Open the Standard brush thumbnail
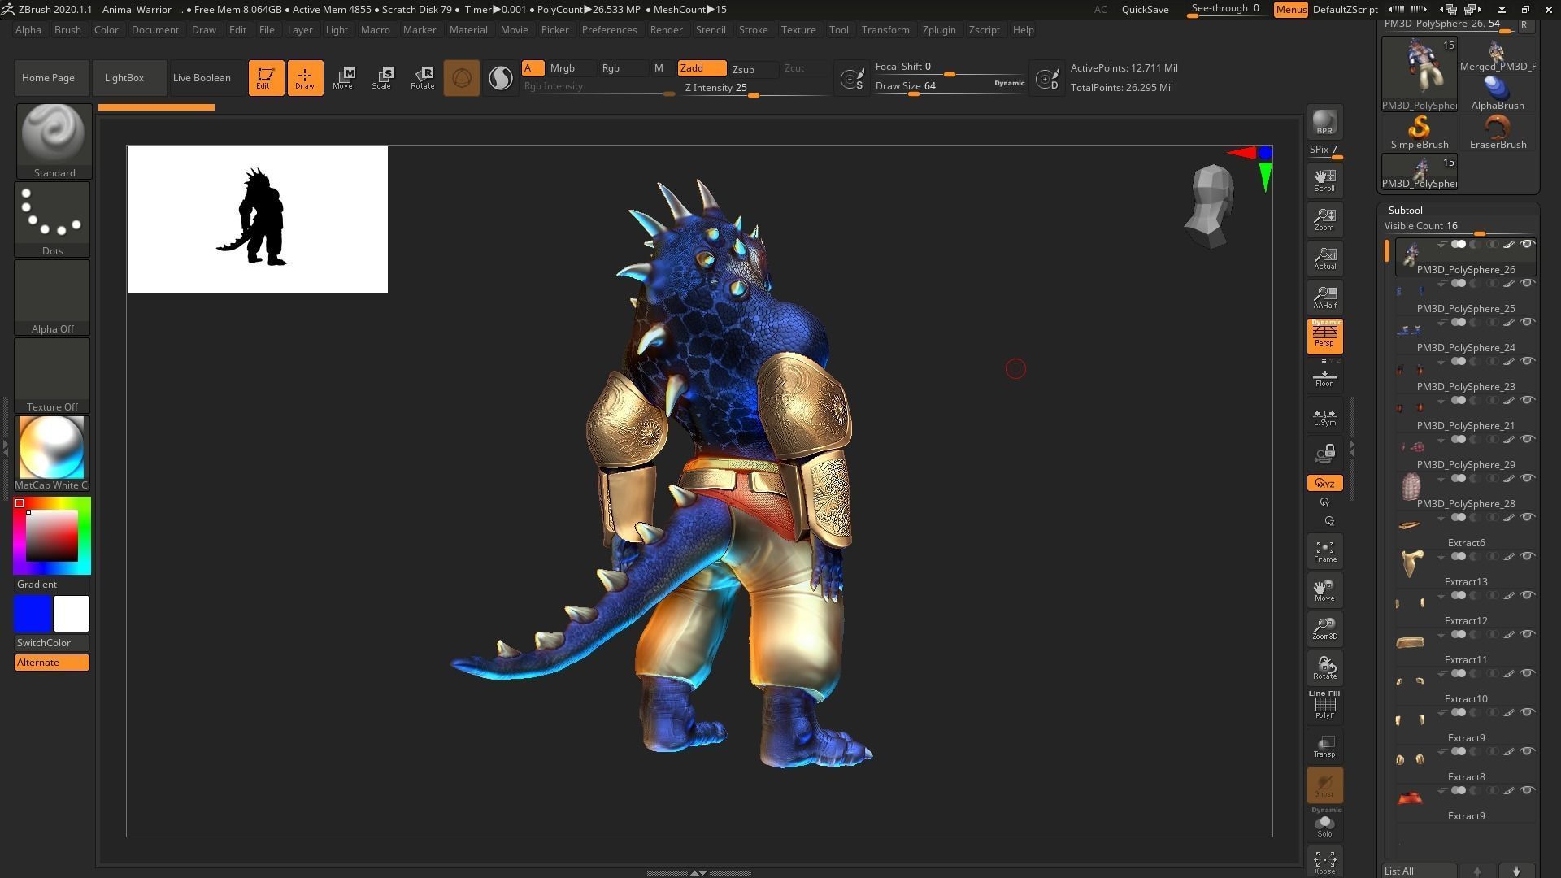Viewport: 1561px width, 878px height. pos(54,134)
